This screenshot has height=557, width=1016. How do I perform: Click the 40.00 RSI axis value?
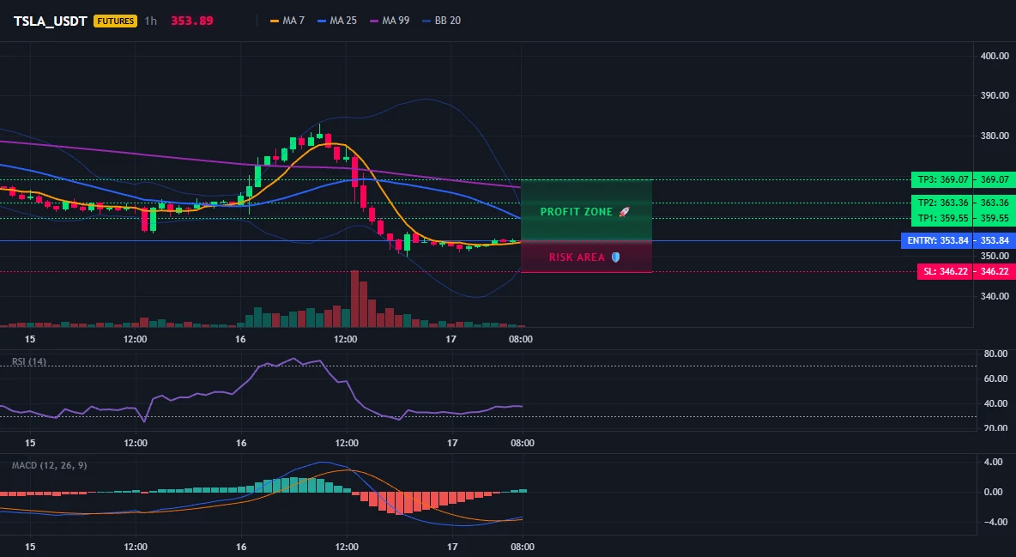coord(995,403)
